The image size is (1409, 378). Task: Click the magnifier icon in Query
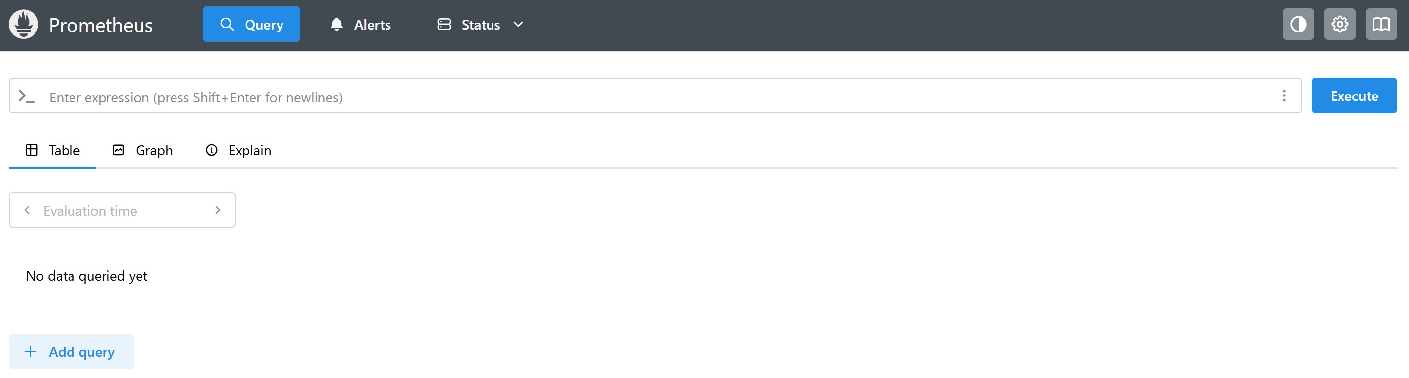[226, 25]
